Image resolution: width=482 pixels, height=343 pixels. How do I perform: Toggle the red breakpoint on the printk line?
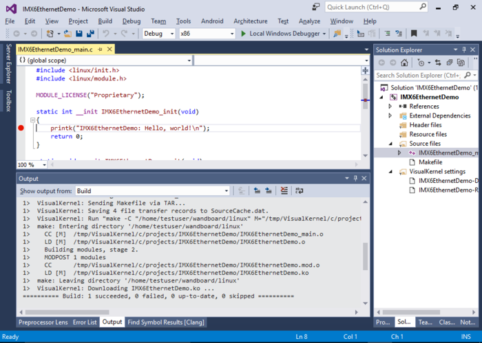(x=21, y=128)
